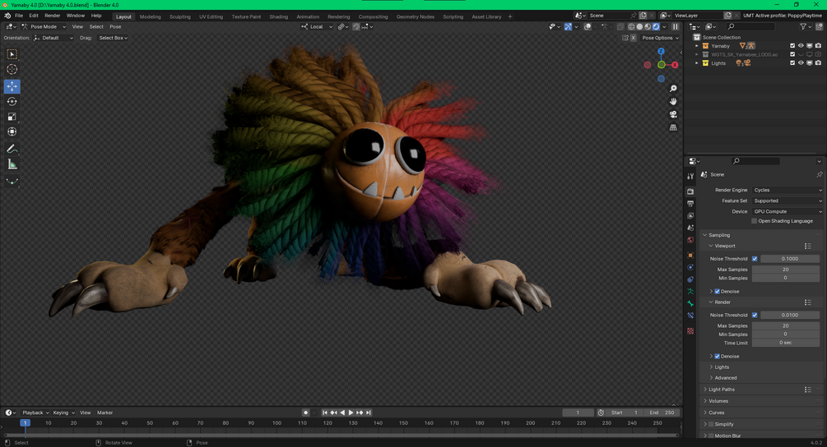Select the Cursor tool
827x447 pixels.
tap(12, 70)
